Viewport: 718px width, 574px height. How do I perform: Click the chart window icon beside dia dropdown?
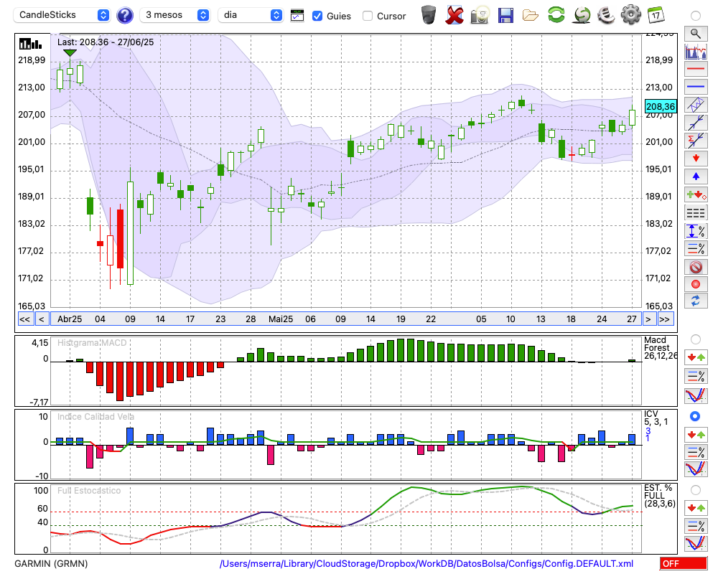(297, 16)
